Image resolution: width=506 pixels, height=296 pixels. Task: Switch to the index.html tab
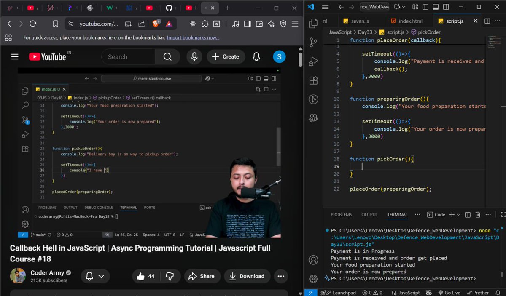(406, 20)
